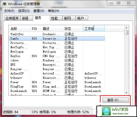Viewport: 137px width, 117px height.
Task: Click the 进程数: 84 status entry
Action: [x=10, y=112]
